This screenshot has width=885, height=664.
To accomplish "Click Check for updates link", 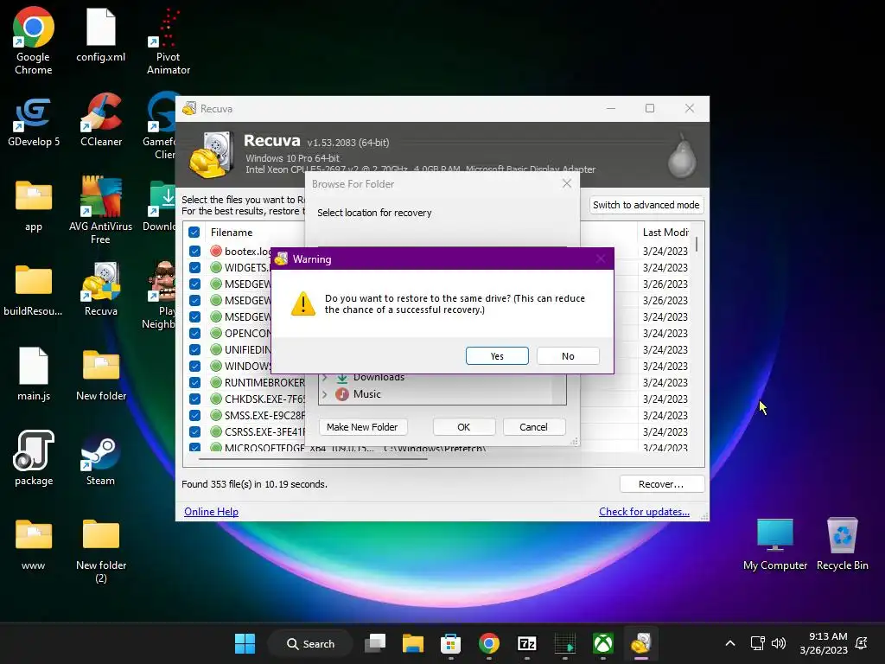I will pyautogui.click(x=644, y=512).
